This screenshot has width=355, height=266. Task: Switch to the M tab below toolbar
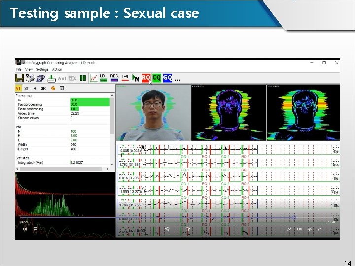[35, 88]
